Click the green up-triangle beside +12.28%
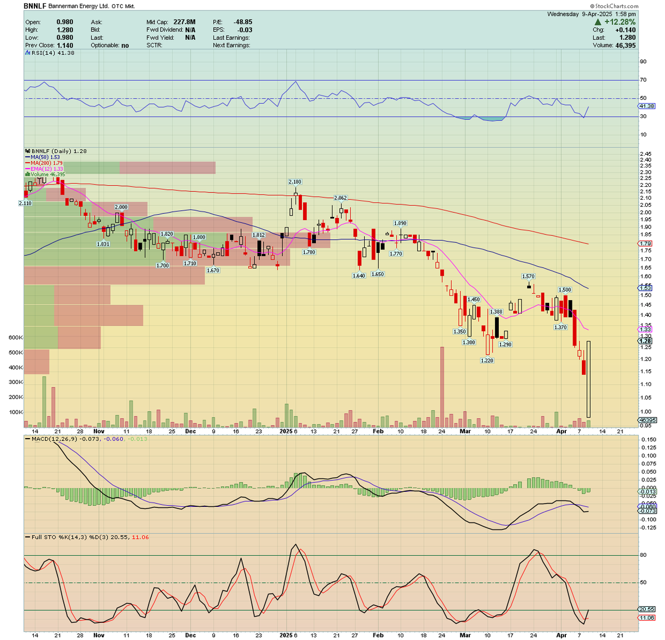665x640 pixels. click(x=598, y=22)
